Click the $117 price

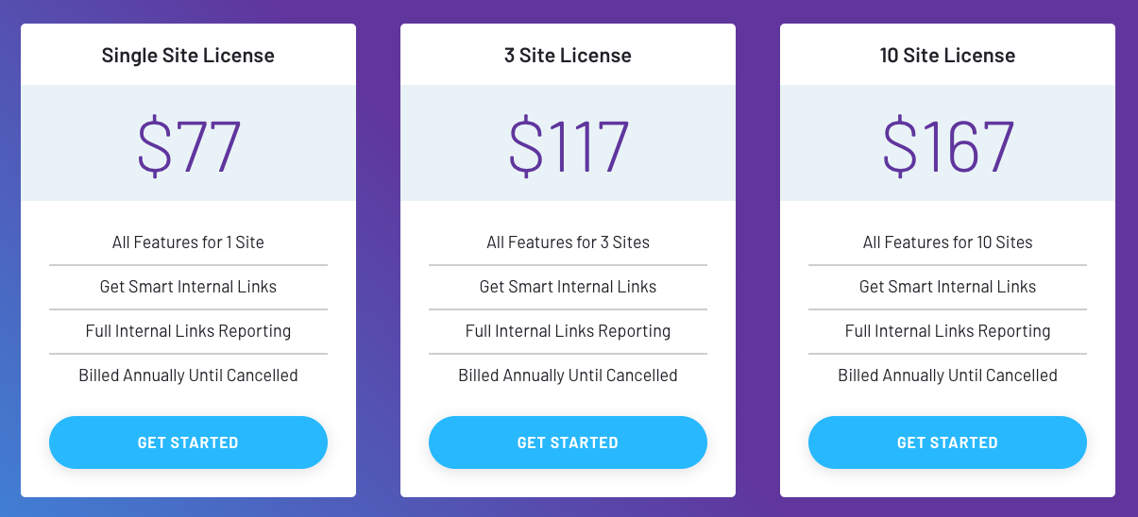click(x=569, y=145)
